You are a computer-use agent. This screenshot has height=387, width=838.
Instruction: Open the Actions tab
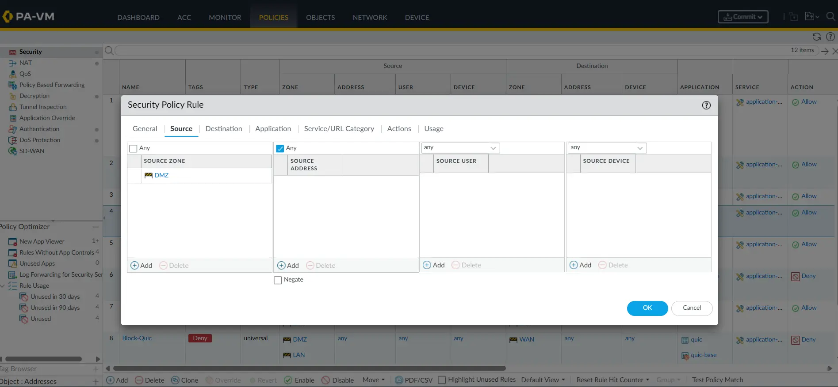tap(399, 128)
